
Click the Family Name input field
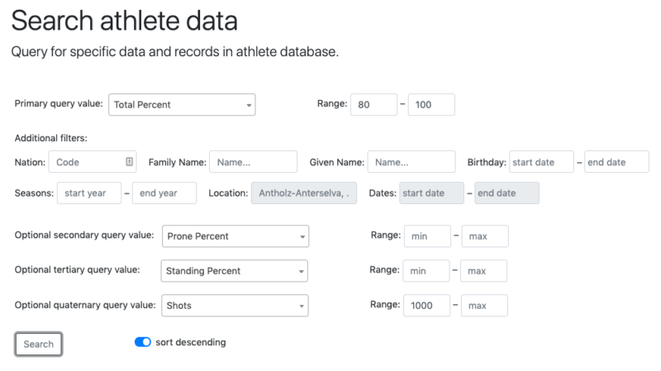coord(253,162)
